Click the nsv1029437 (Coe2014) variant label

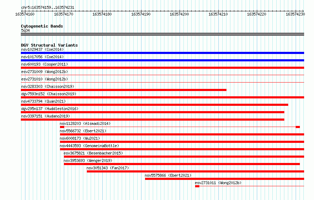click(42, 49)
